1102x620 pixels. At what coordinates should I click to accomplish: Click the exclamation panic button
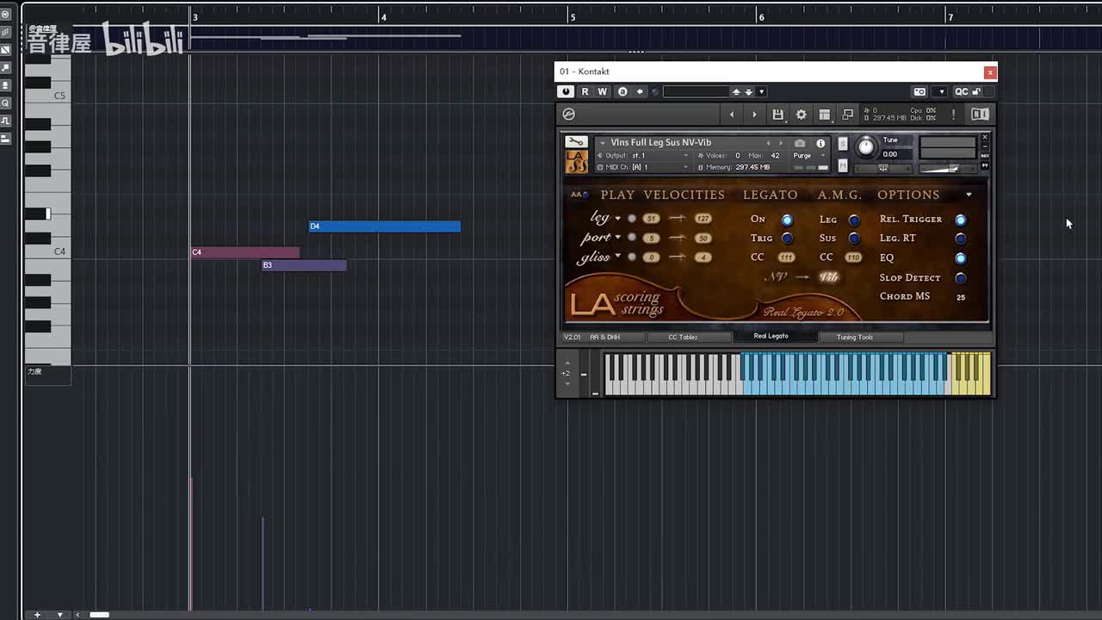(953, 115)
